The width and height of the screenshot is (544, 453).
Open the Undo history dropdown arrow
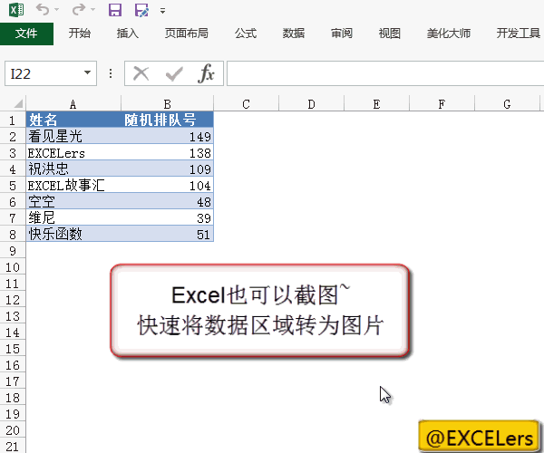pos(57,11)
